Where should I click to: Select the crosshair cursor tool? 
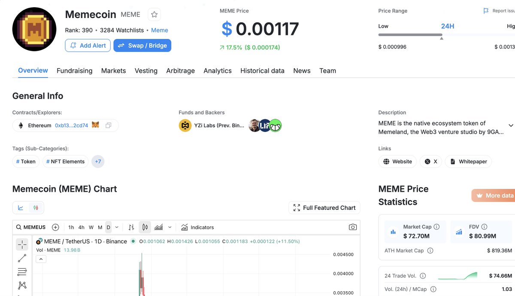22,245
